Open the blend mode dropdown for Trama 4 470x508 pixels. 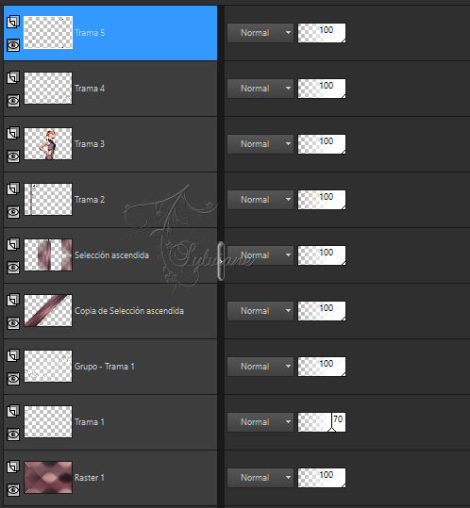point(260,89)
